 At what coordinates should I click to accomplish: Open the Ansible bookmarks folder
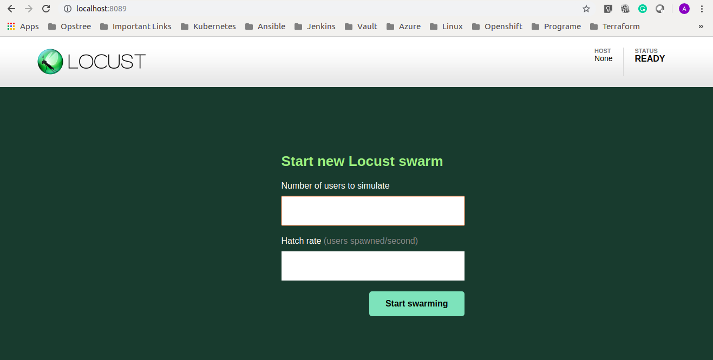(x=265, y=26)
